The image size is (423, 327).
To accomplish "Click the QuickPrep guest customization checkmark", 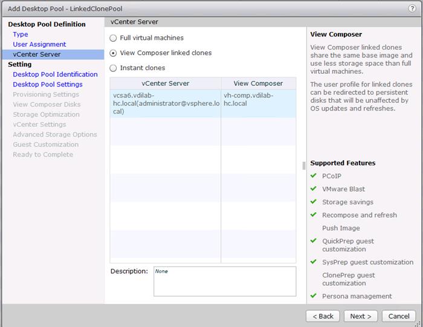I will click(314, 241).
